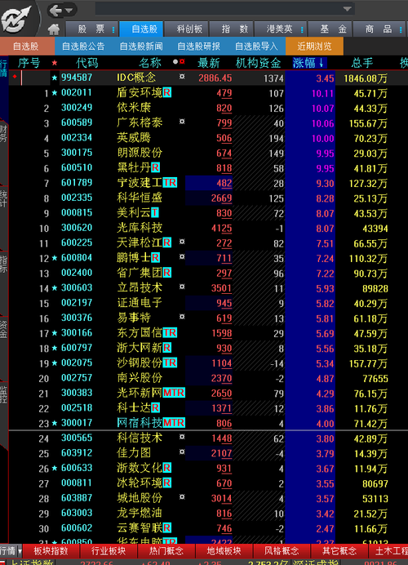Toggle the star on IDC概念 row

pyautogui.click(x=55, y=78)
